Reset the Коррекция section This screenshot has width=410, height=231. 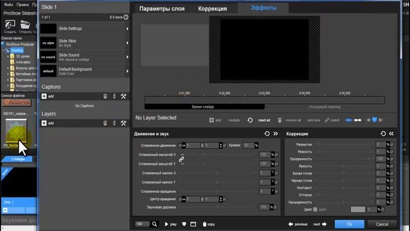pos(383,133)
